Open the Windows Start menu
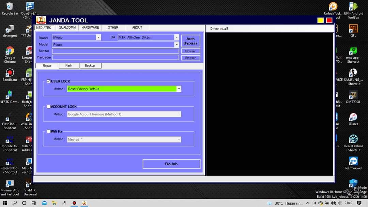The width and height of the screenshot is (368, 207). click(x=5, y=203)
